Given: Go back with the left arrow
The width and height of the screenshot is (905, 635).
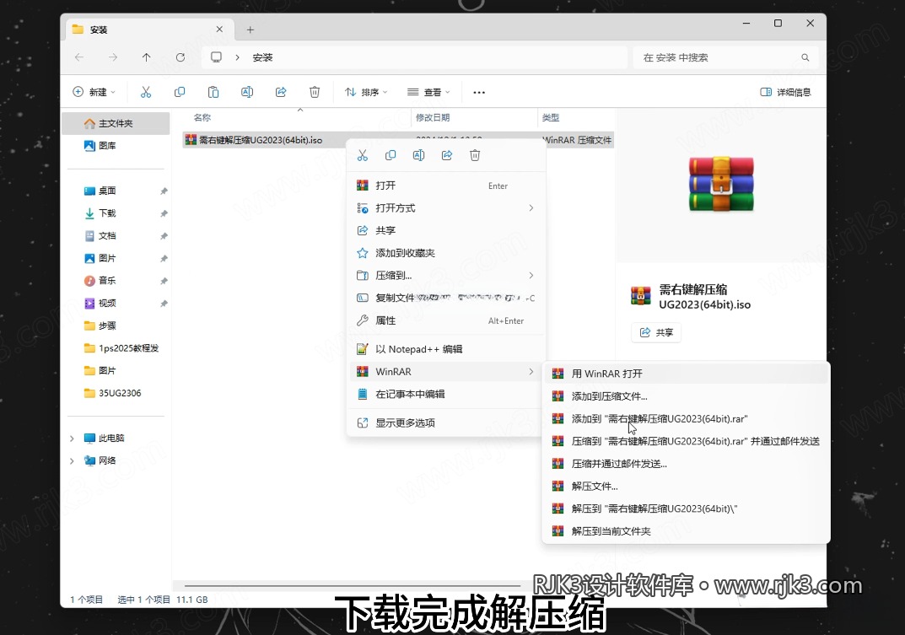Looking at the screenshot, I should click(79, 57).
